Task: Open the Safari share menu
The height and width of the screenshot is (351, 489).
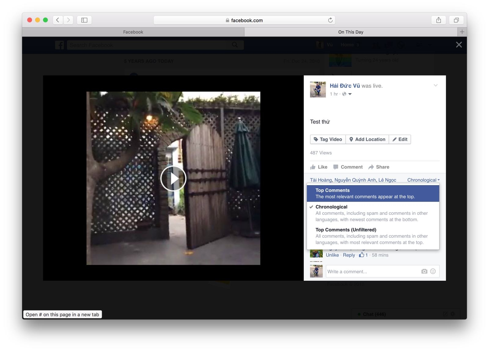Action: point(439,20)
